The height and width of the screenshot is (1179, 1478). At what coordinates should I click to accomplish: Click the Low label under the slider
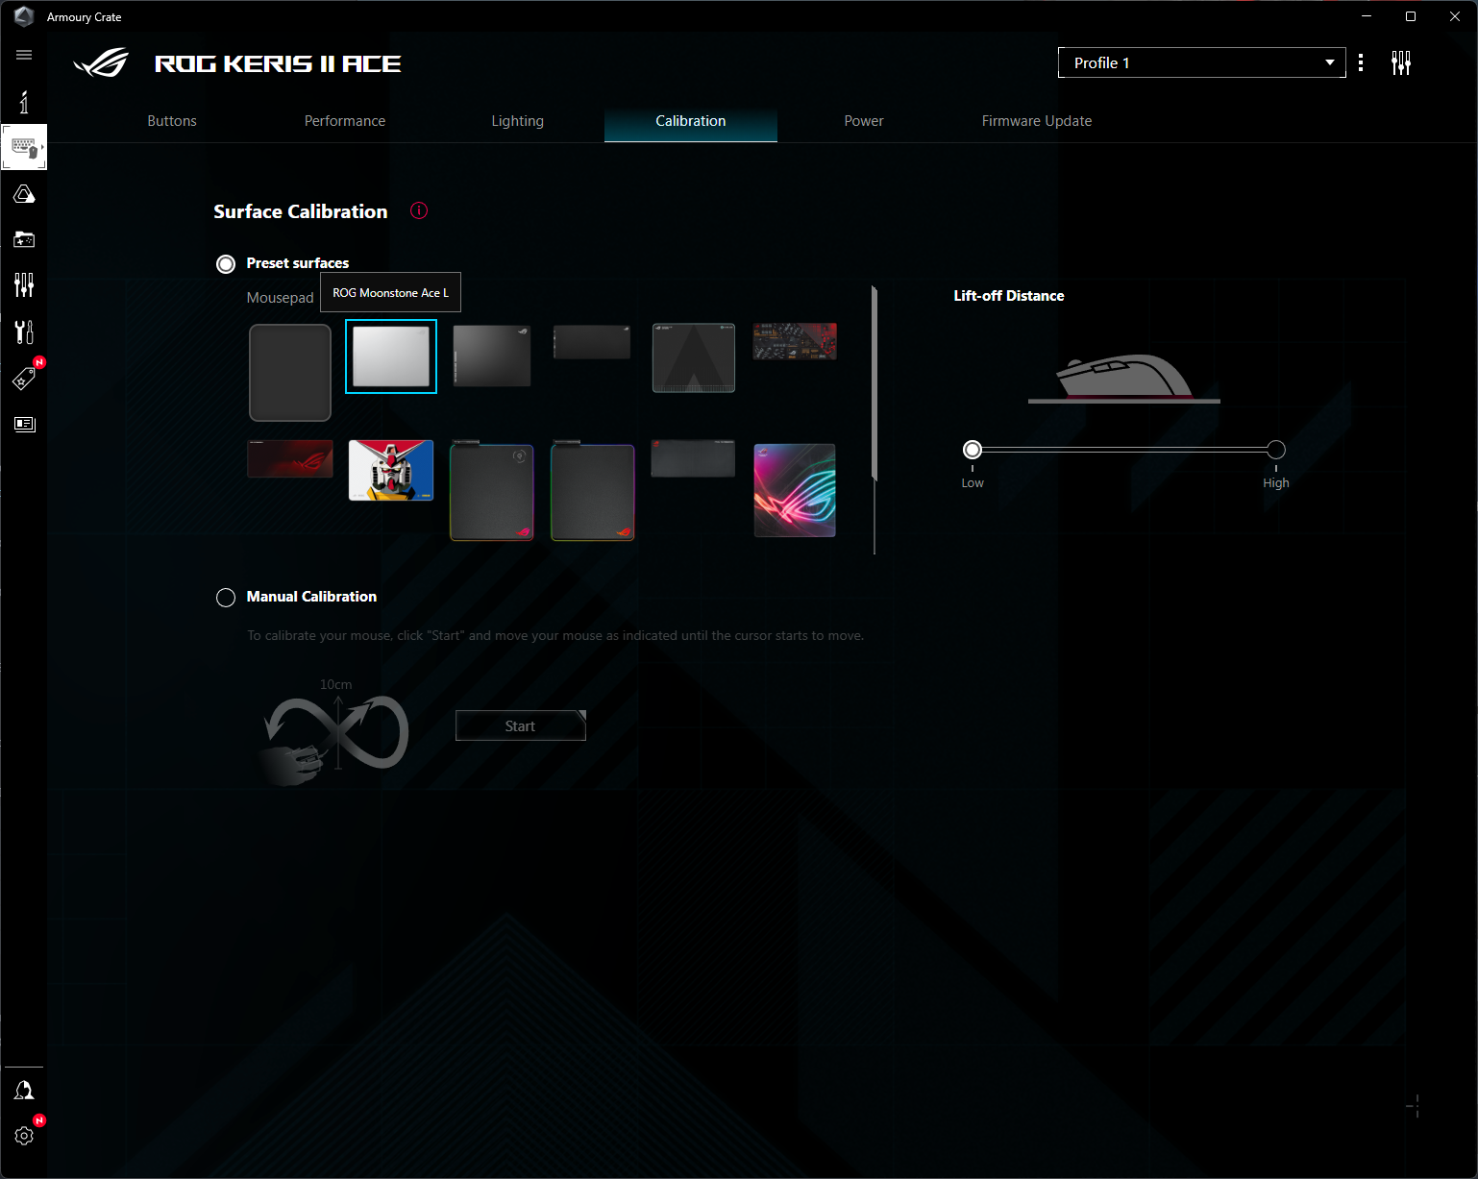(973, 483)
